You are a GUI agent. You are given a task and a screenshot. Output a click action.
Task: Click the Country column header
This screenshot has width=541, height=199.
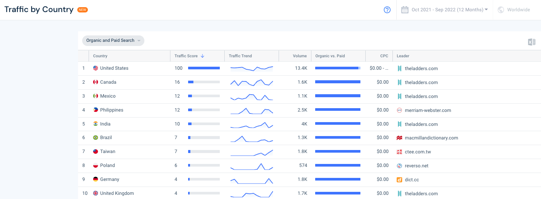(x=100, y=56)
